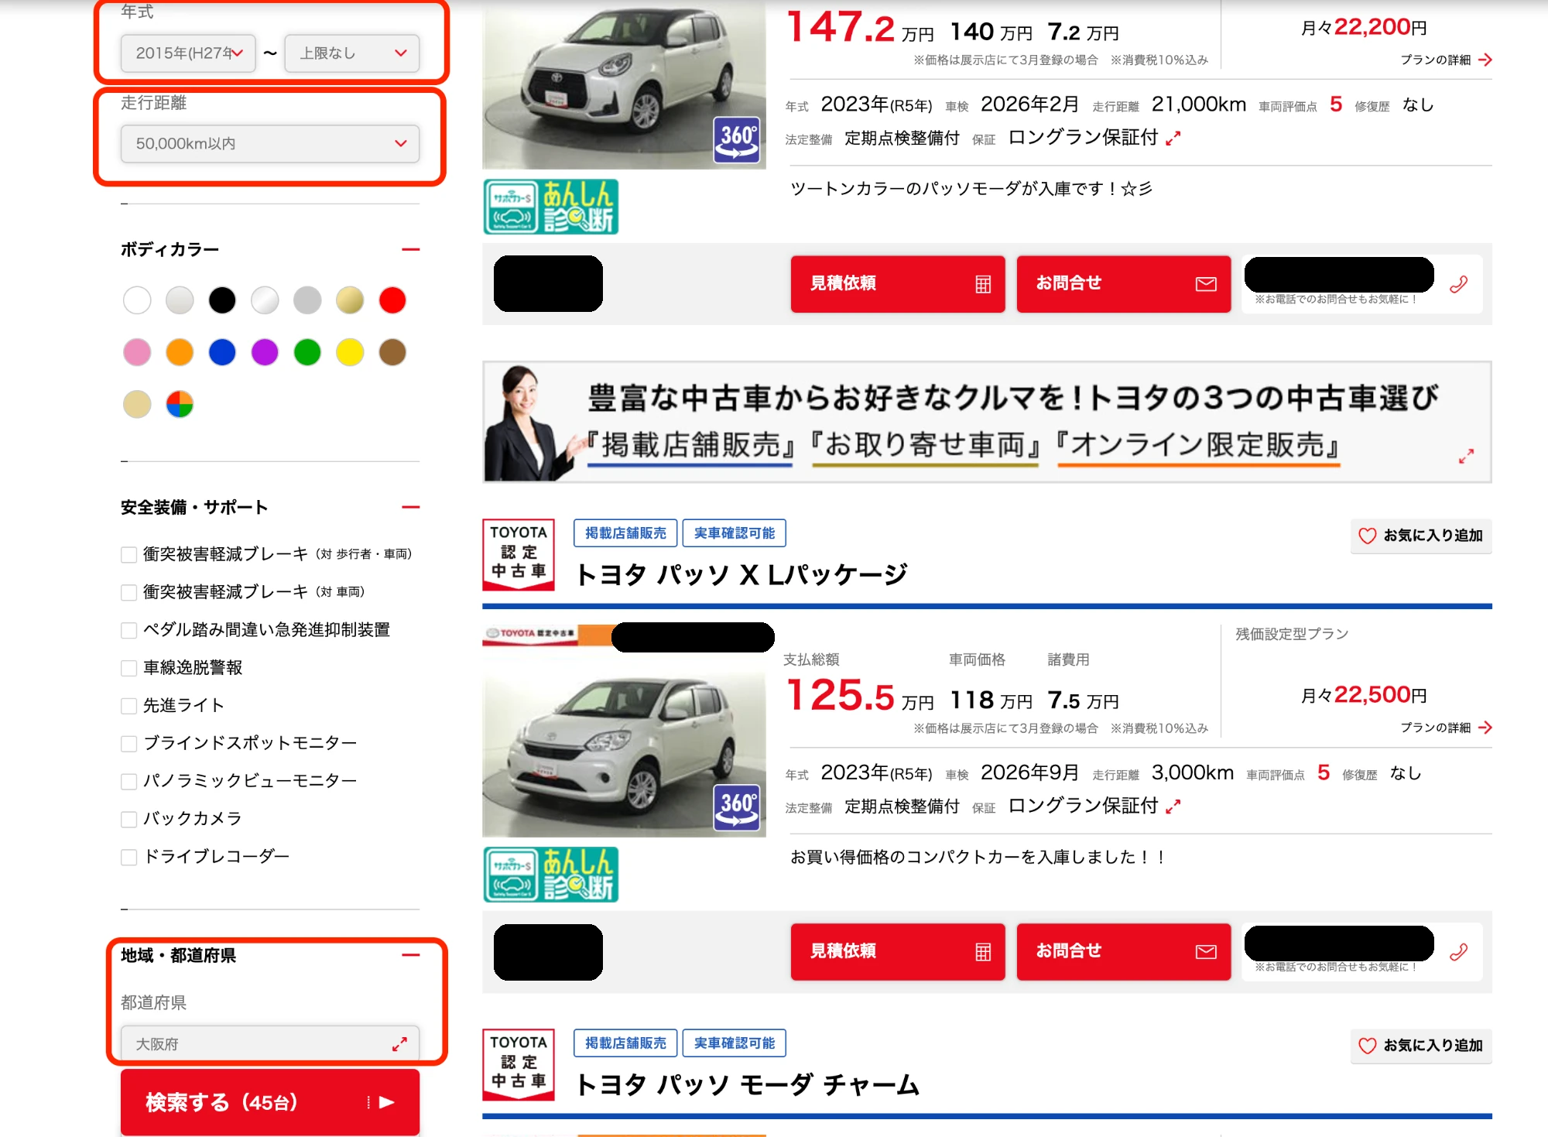Open title トヨタ パッソ X Lパッケージ

[741, 575]
